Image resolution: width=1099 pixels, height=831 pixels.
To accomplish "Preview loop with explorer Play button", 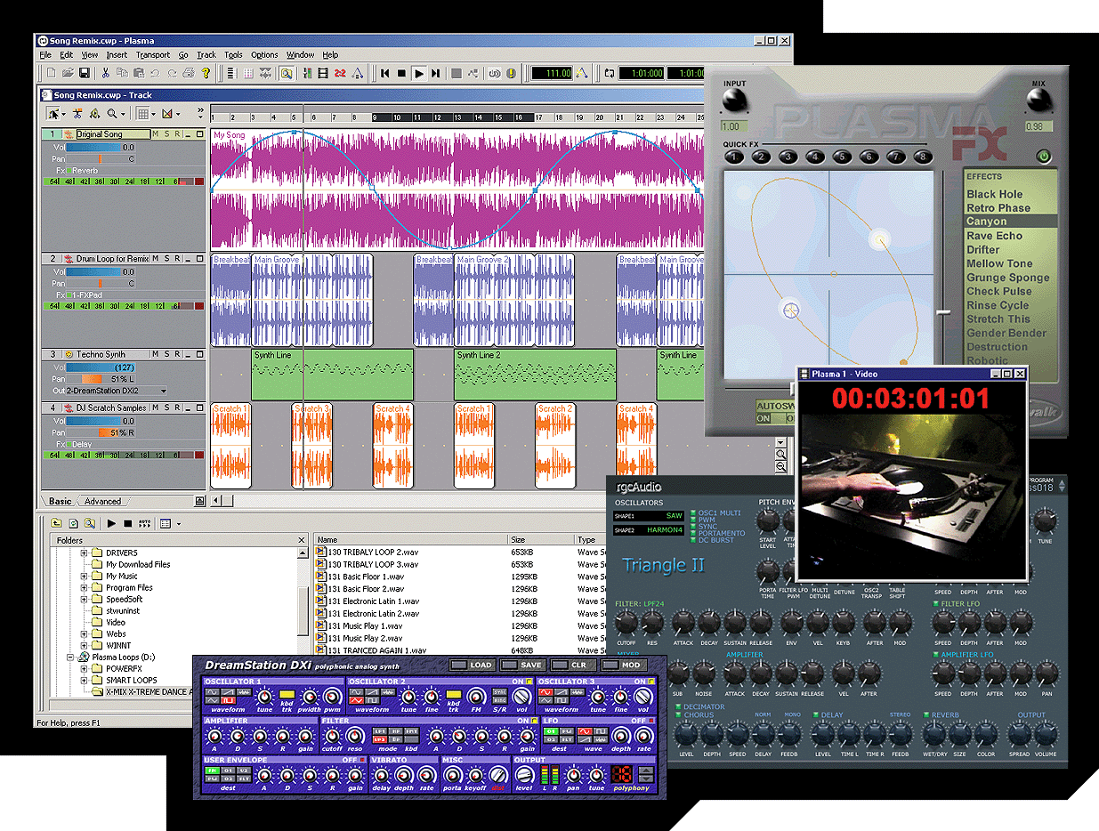I will (x=111, y=523).
